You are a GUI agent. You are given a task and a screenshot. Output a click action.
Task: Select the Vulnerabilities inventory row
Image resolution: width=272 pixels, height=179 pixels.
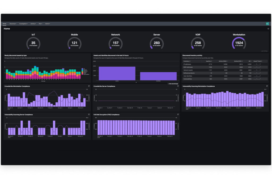point(225,79)
